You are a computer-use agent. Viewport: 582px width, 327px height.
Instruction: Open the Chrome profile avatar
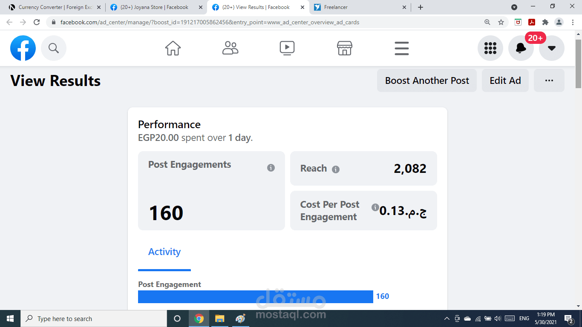pyautogui.click(x=559, y=22)
